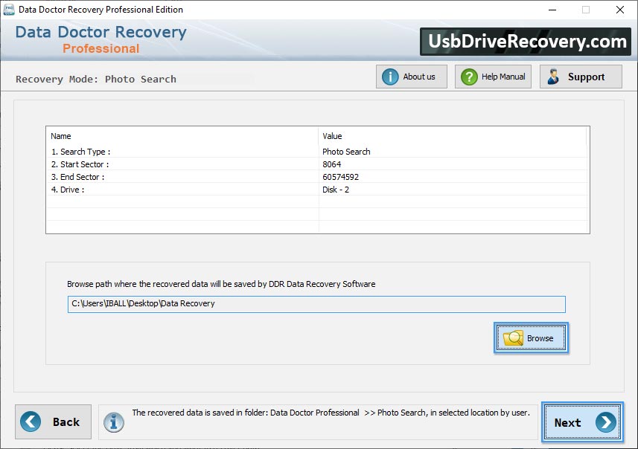This screenshot has width=638, height=449.
Task: Click the recovered data folder note text
Action: click(x=331, y=413)
